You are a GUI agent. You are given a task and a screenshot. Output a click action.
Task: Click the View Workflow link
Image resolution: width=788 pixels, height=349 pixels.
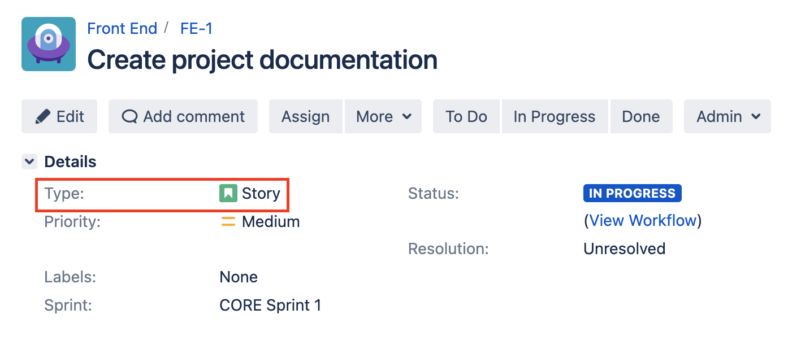point(642,220)
